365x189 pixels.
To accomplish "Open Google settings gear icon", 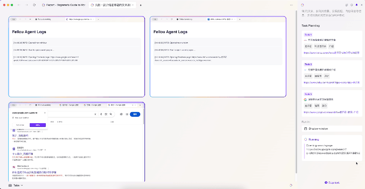I will [121, 114].
